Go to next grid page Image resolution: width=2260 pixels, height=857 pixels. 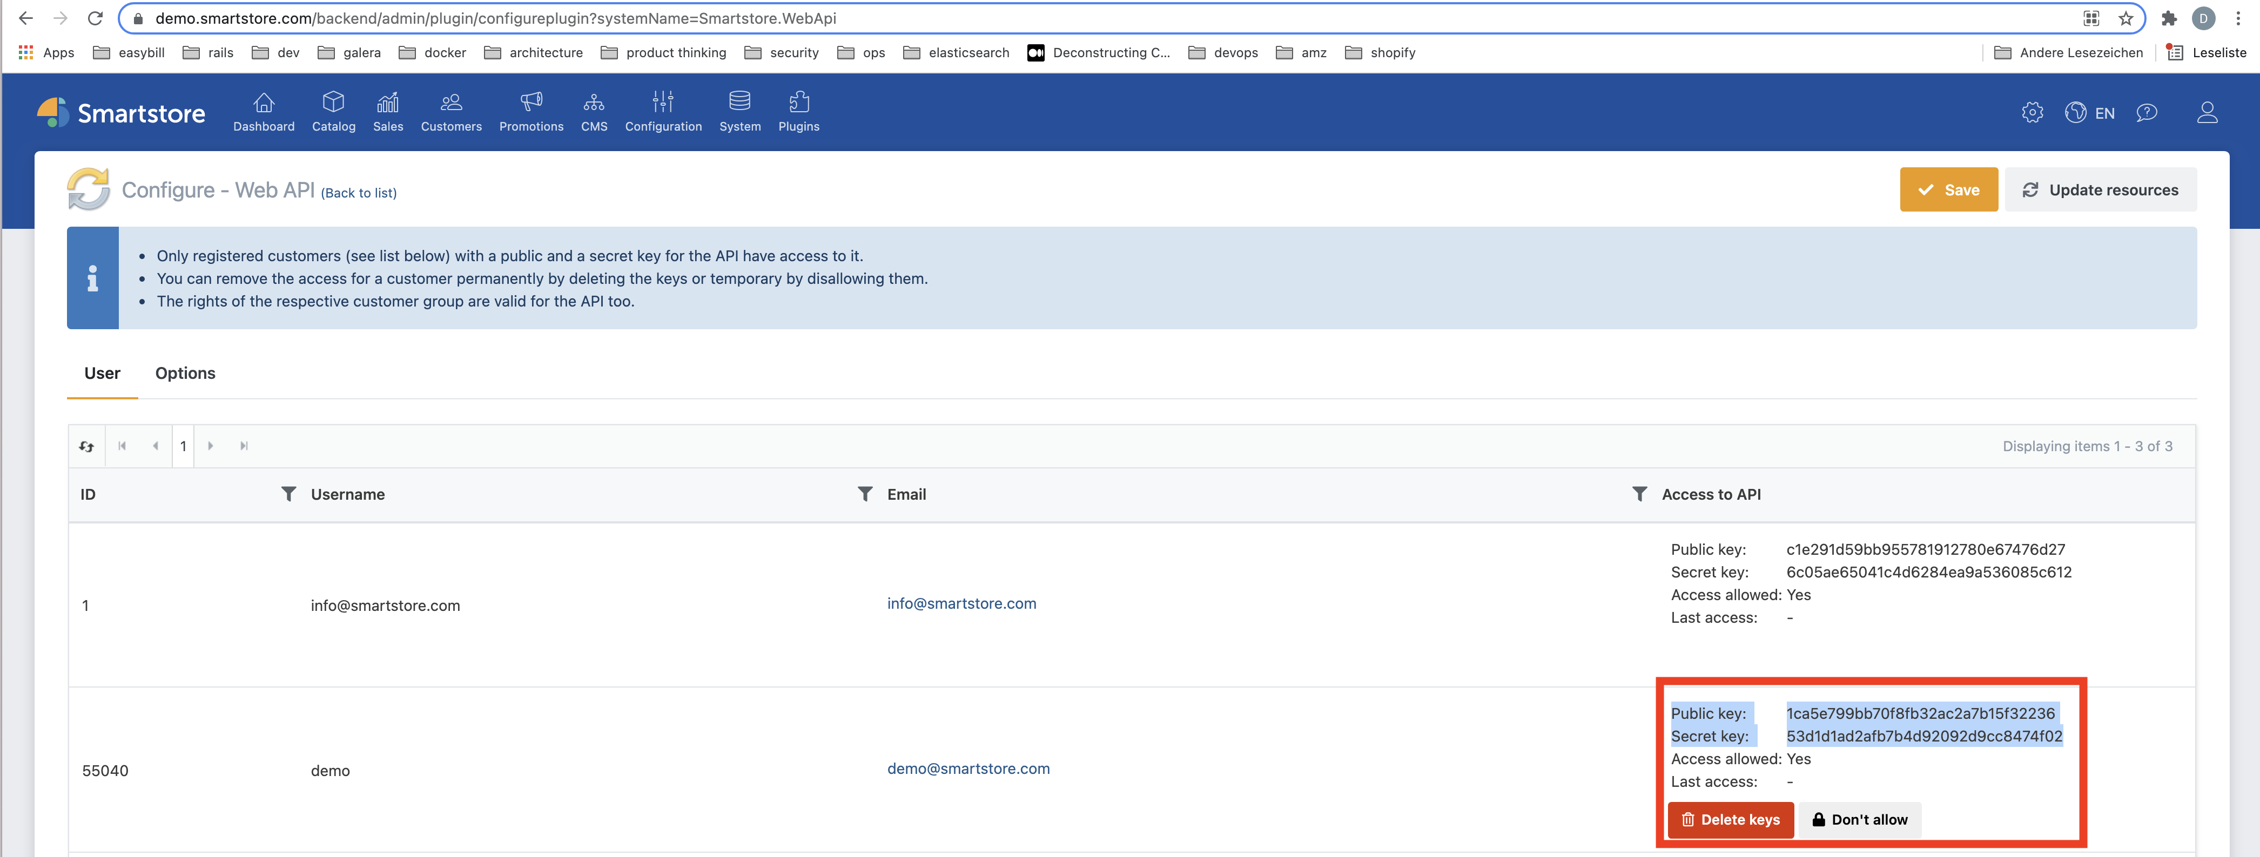[x=211, y=446]
